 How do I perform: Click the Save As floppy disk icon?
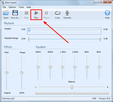coord(15,13)
